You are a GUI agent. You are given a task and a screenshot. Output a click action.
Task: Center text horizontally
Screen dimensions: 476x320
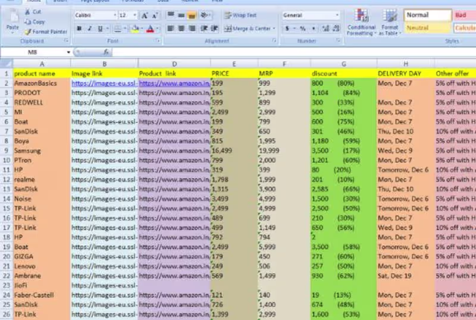point(181,29)
